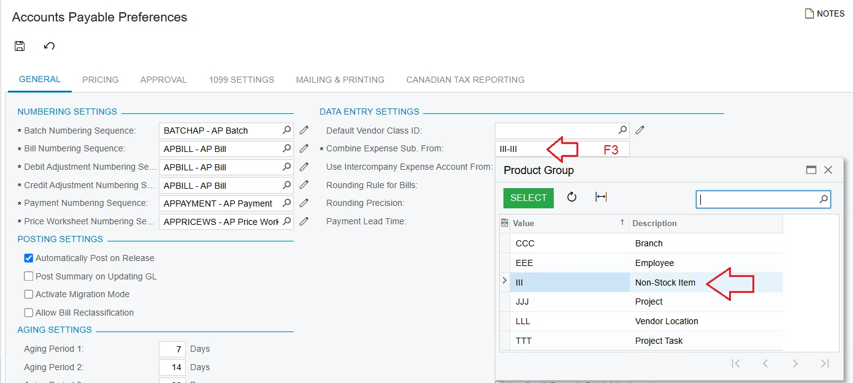This screenshot has width=853, height=383.
Task: Click the Aging Period 1 days field
Action: (x=172, y=349)
